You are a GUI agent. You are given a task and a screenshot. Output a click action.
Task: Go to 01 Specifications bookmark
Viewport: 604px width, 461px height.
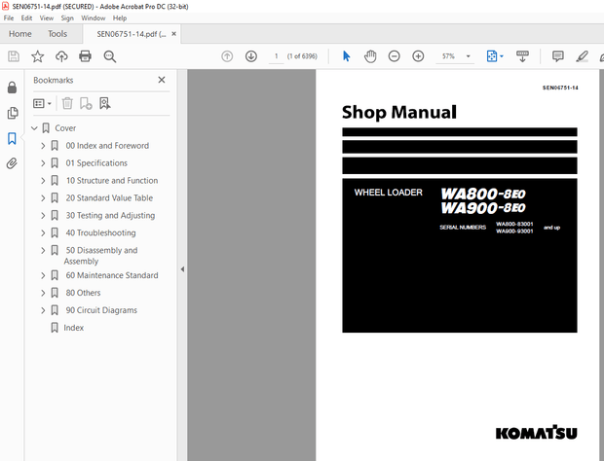point(96,163)
